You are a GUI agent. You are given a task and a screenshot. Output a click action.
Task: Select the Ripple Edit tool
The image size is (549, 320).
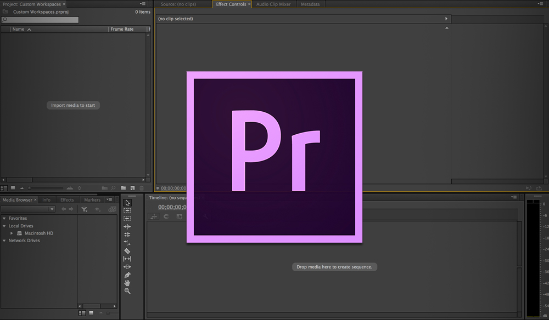click(127, 226)
